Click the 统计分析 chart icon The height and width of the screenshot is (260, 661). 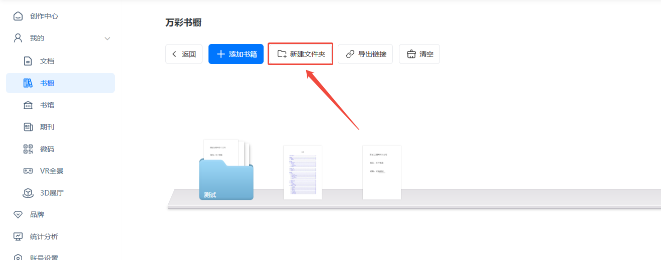pyautogui.click(x=18, y=236)
